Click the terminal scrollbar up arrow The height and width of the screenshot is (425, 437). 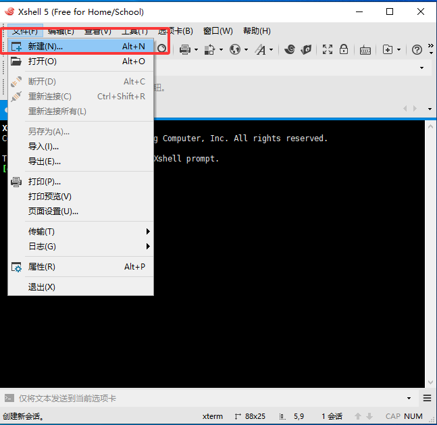(431, 126)
